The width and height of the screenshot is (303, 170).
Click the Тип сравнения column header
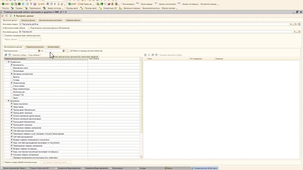tap(202, 59)
